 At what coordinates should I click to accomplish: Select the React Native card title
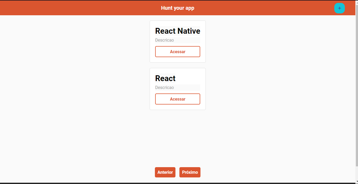click(178, 31)
